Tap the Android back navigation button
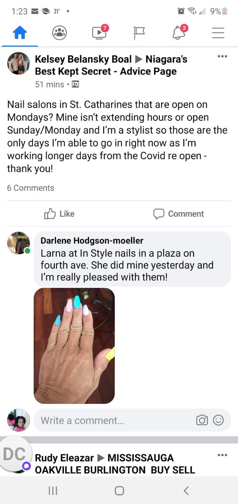 186,491
